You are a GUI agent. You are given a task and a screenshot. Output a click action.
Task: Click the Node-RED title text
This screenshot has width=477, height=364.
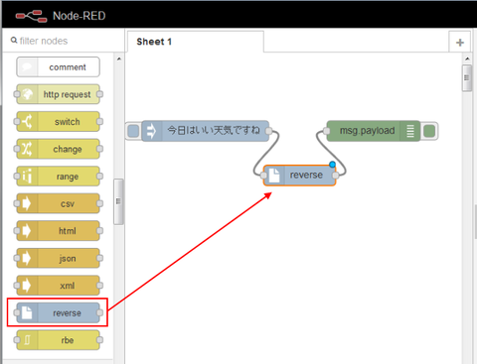pyautogui.click(x=79, y=16)
